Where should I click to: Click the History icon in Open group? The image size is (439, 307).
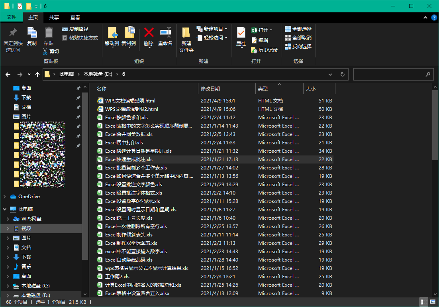pyautogui.click(x=254, y=50)
